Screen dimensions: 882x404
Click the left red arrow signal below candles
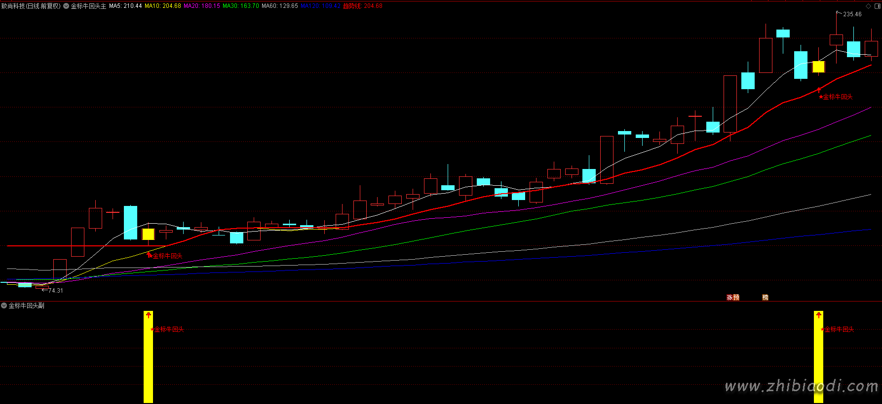tap(149, 254)
